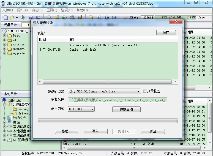The height and width of the screenshot is (156, 213).
Task: Click the Mount to virtual drive icon
Action: [x=72, y=17]
